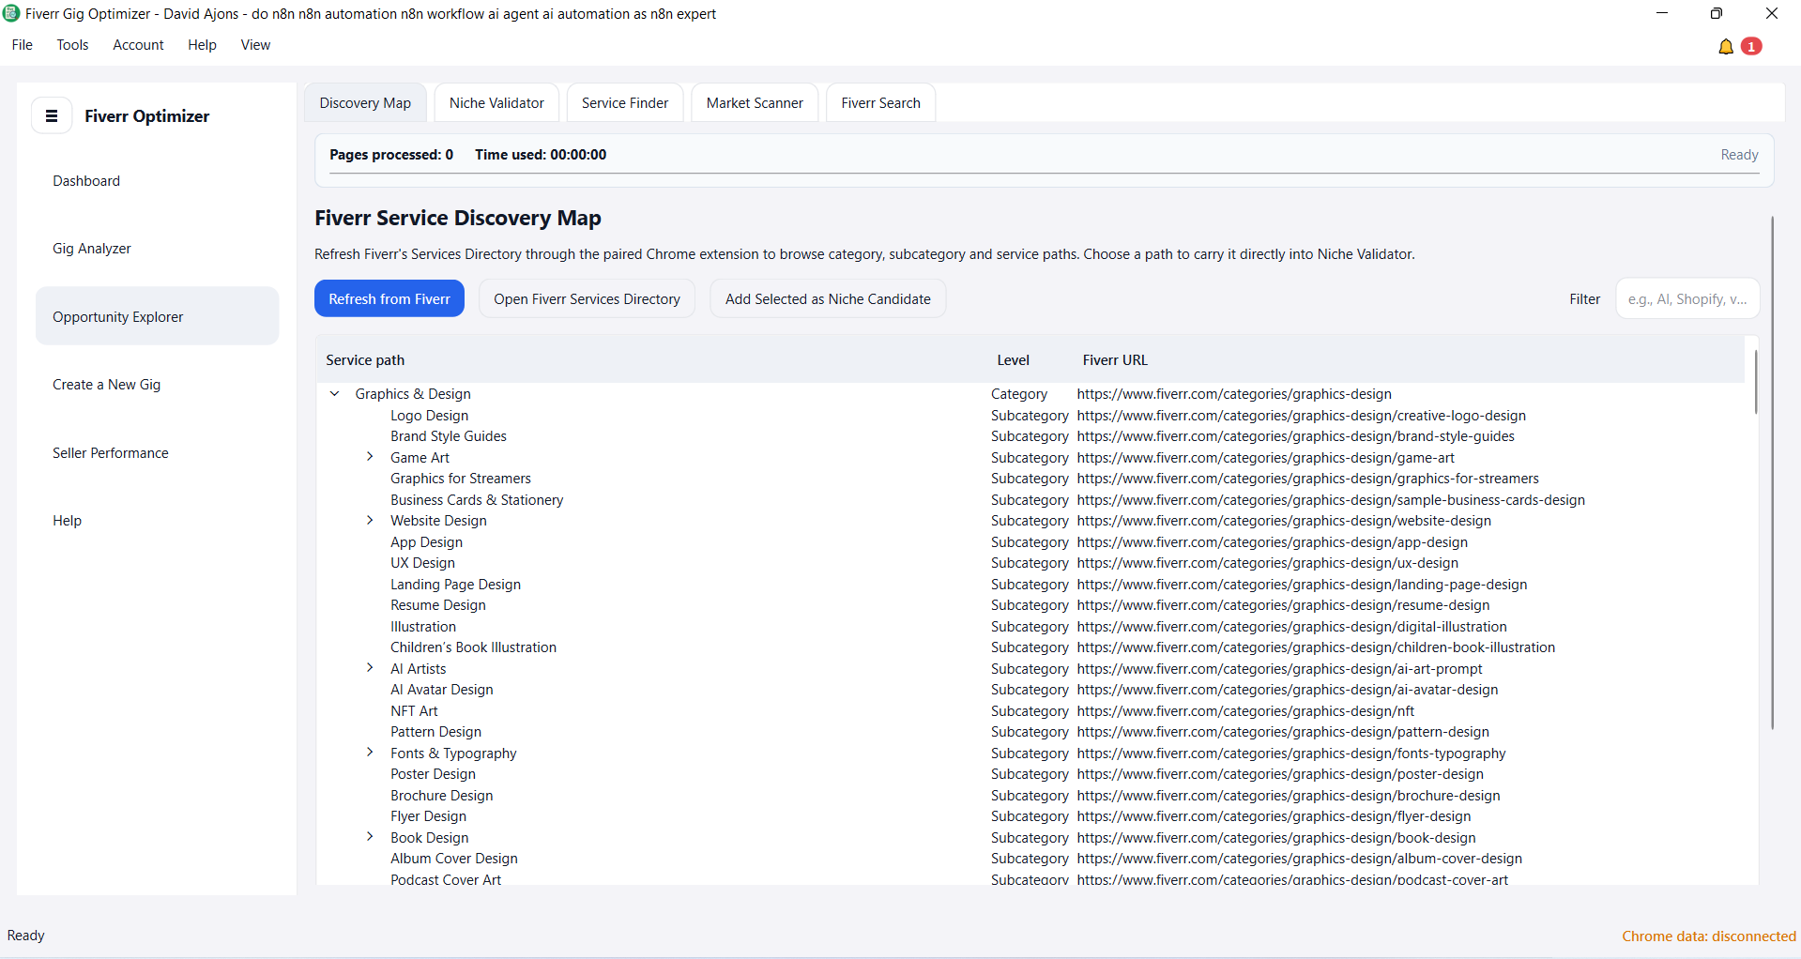Select the Resume Design row

point(1030,605)
